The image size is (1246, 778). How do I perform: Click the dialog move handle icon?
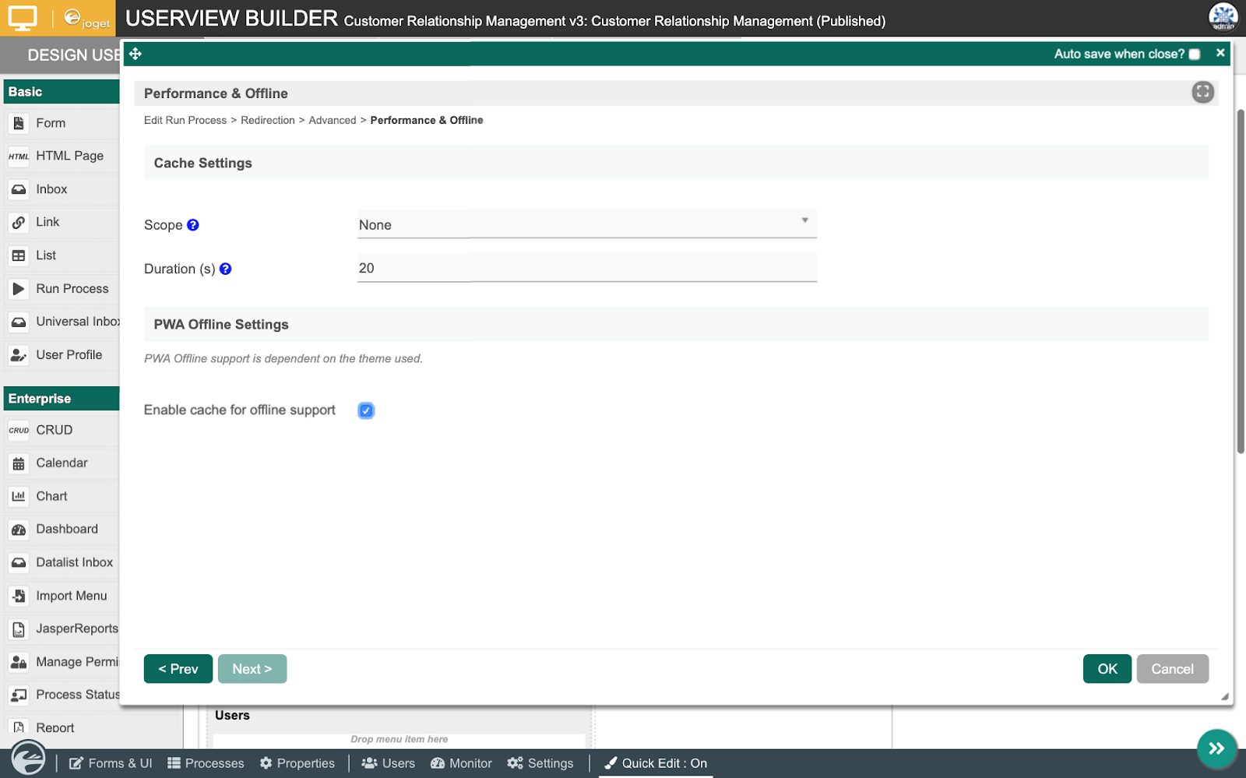(x=136, y=54)
